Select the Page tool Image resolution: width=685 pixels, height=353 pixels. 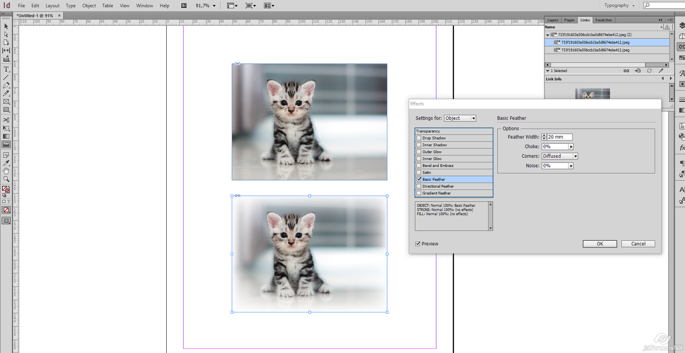pyautogui.click(x=6, y=42)
